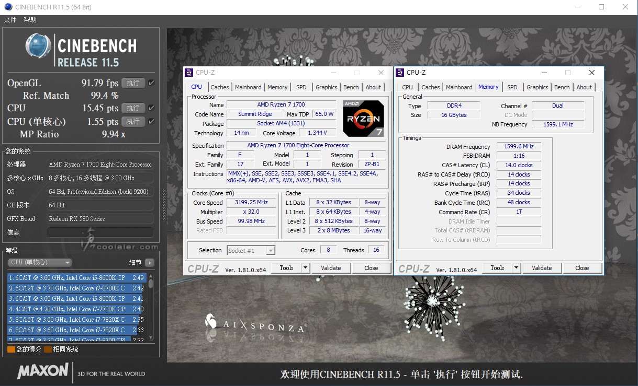
Task: Open the CPU (单核心) ranking dropdown
Action: (40, 262)
